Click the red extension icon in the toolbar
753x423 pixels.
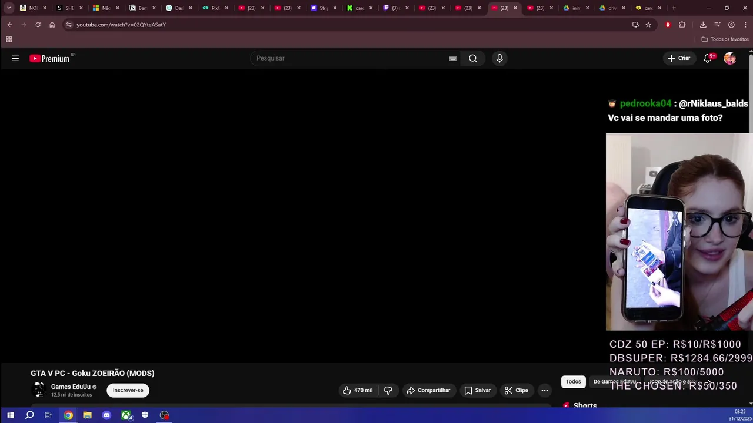click(668, 25)
